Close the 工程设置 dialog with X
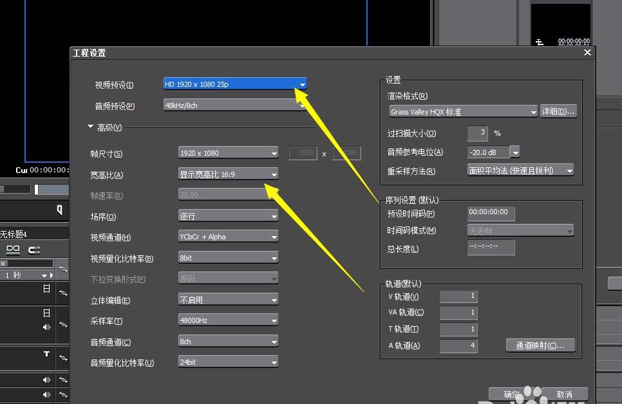 coord(587,52)
